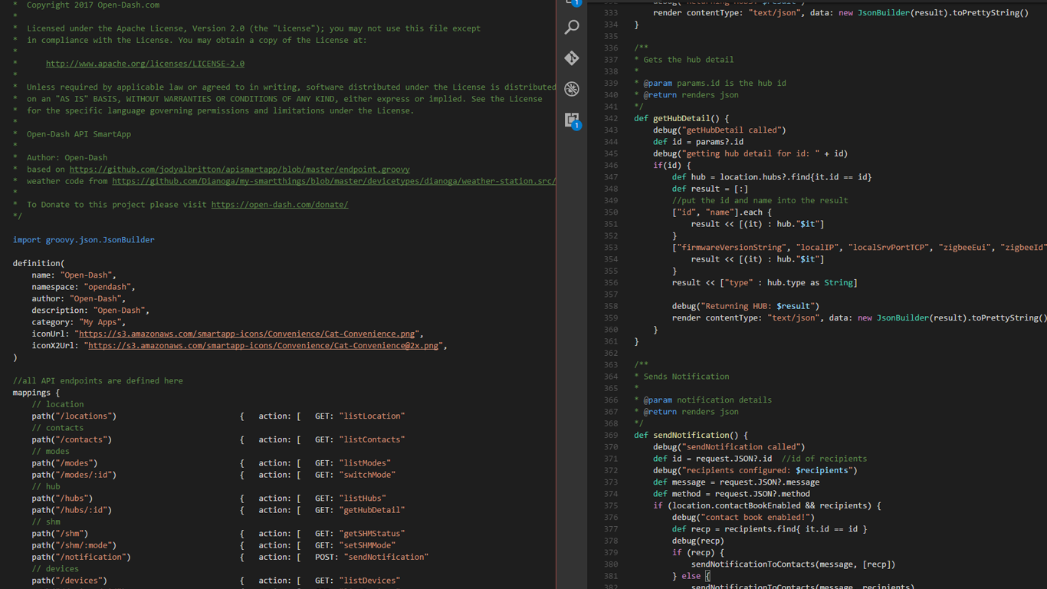Viewport: 1047px width, 589px height.
Task: Follow the jodyalbritton apismartapp GitHub link
Action: (x=239, y=169)
